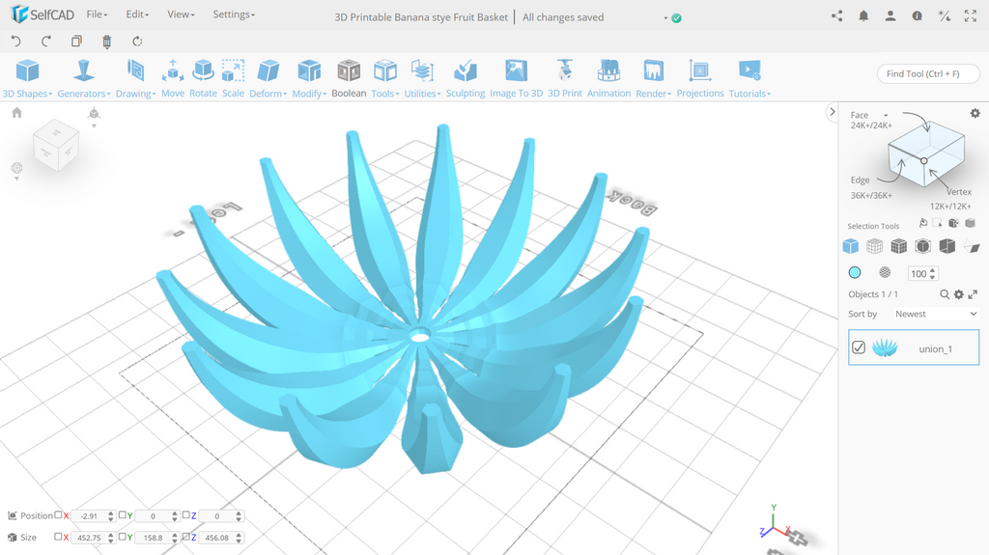Click the Find Tool search field
Viewport: 989px width, 555px height.
tap(928, 73)
